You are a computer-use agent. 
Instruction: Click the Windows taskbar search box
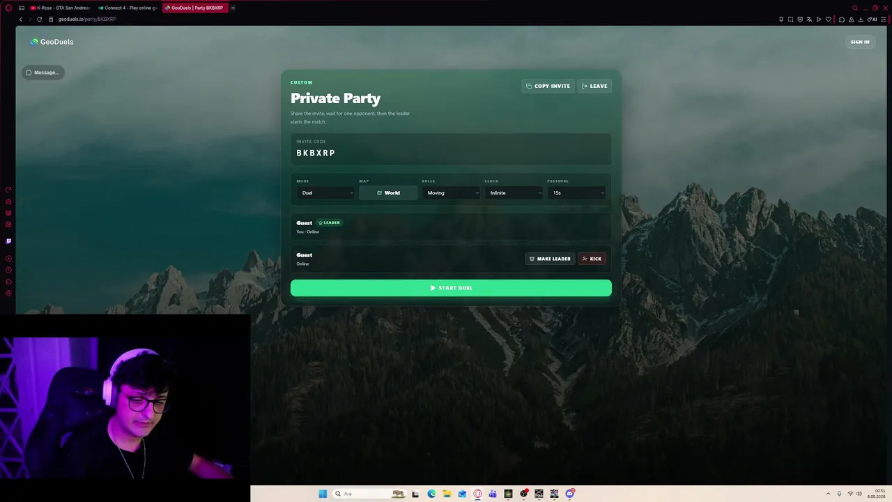pos(368,494)
